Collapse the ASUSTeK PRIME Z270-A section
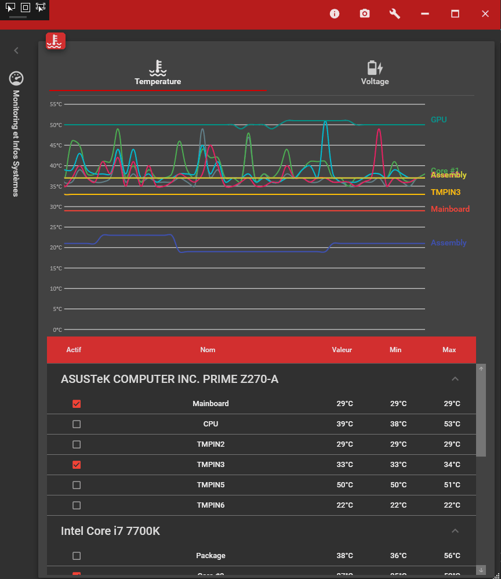This screenshot has height=579, width=501. pyautogui.click(x=455, y=378)
